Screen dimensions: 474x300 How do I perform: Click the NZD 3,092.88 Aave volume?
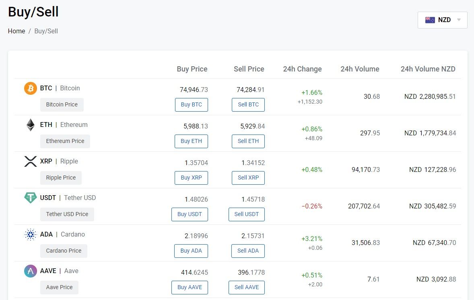[x=436, y=279]
